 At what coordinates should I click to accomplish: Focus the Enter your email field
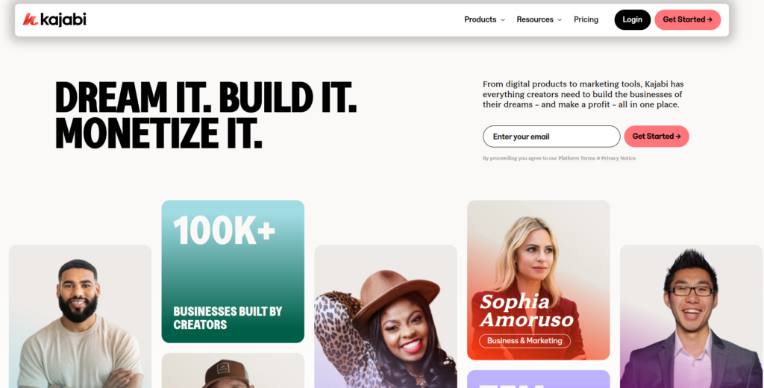551,137
